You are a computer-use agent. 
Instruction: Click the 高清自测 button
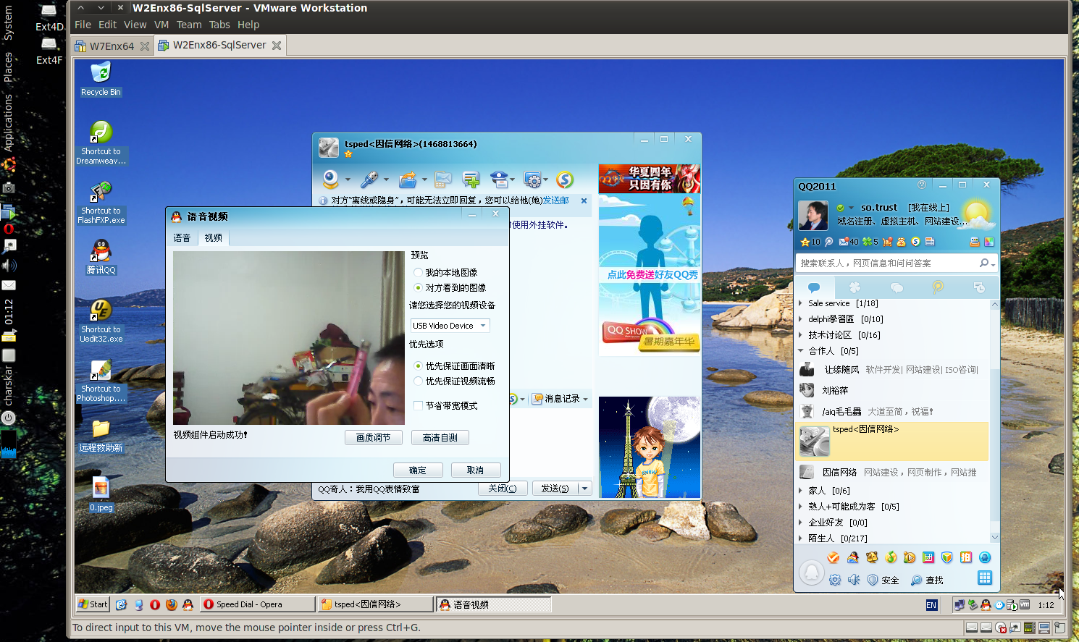pos(440,438)
